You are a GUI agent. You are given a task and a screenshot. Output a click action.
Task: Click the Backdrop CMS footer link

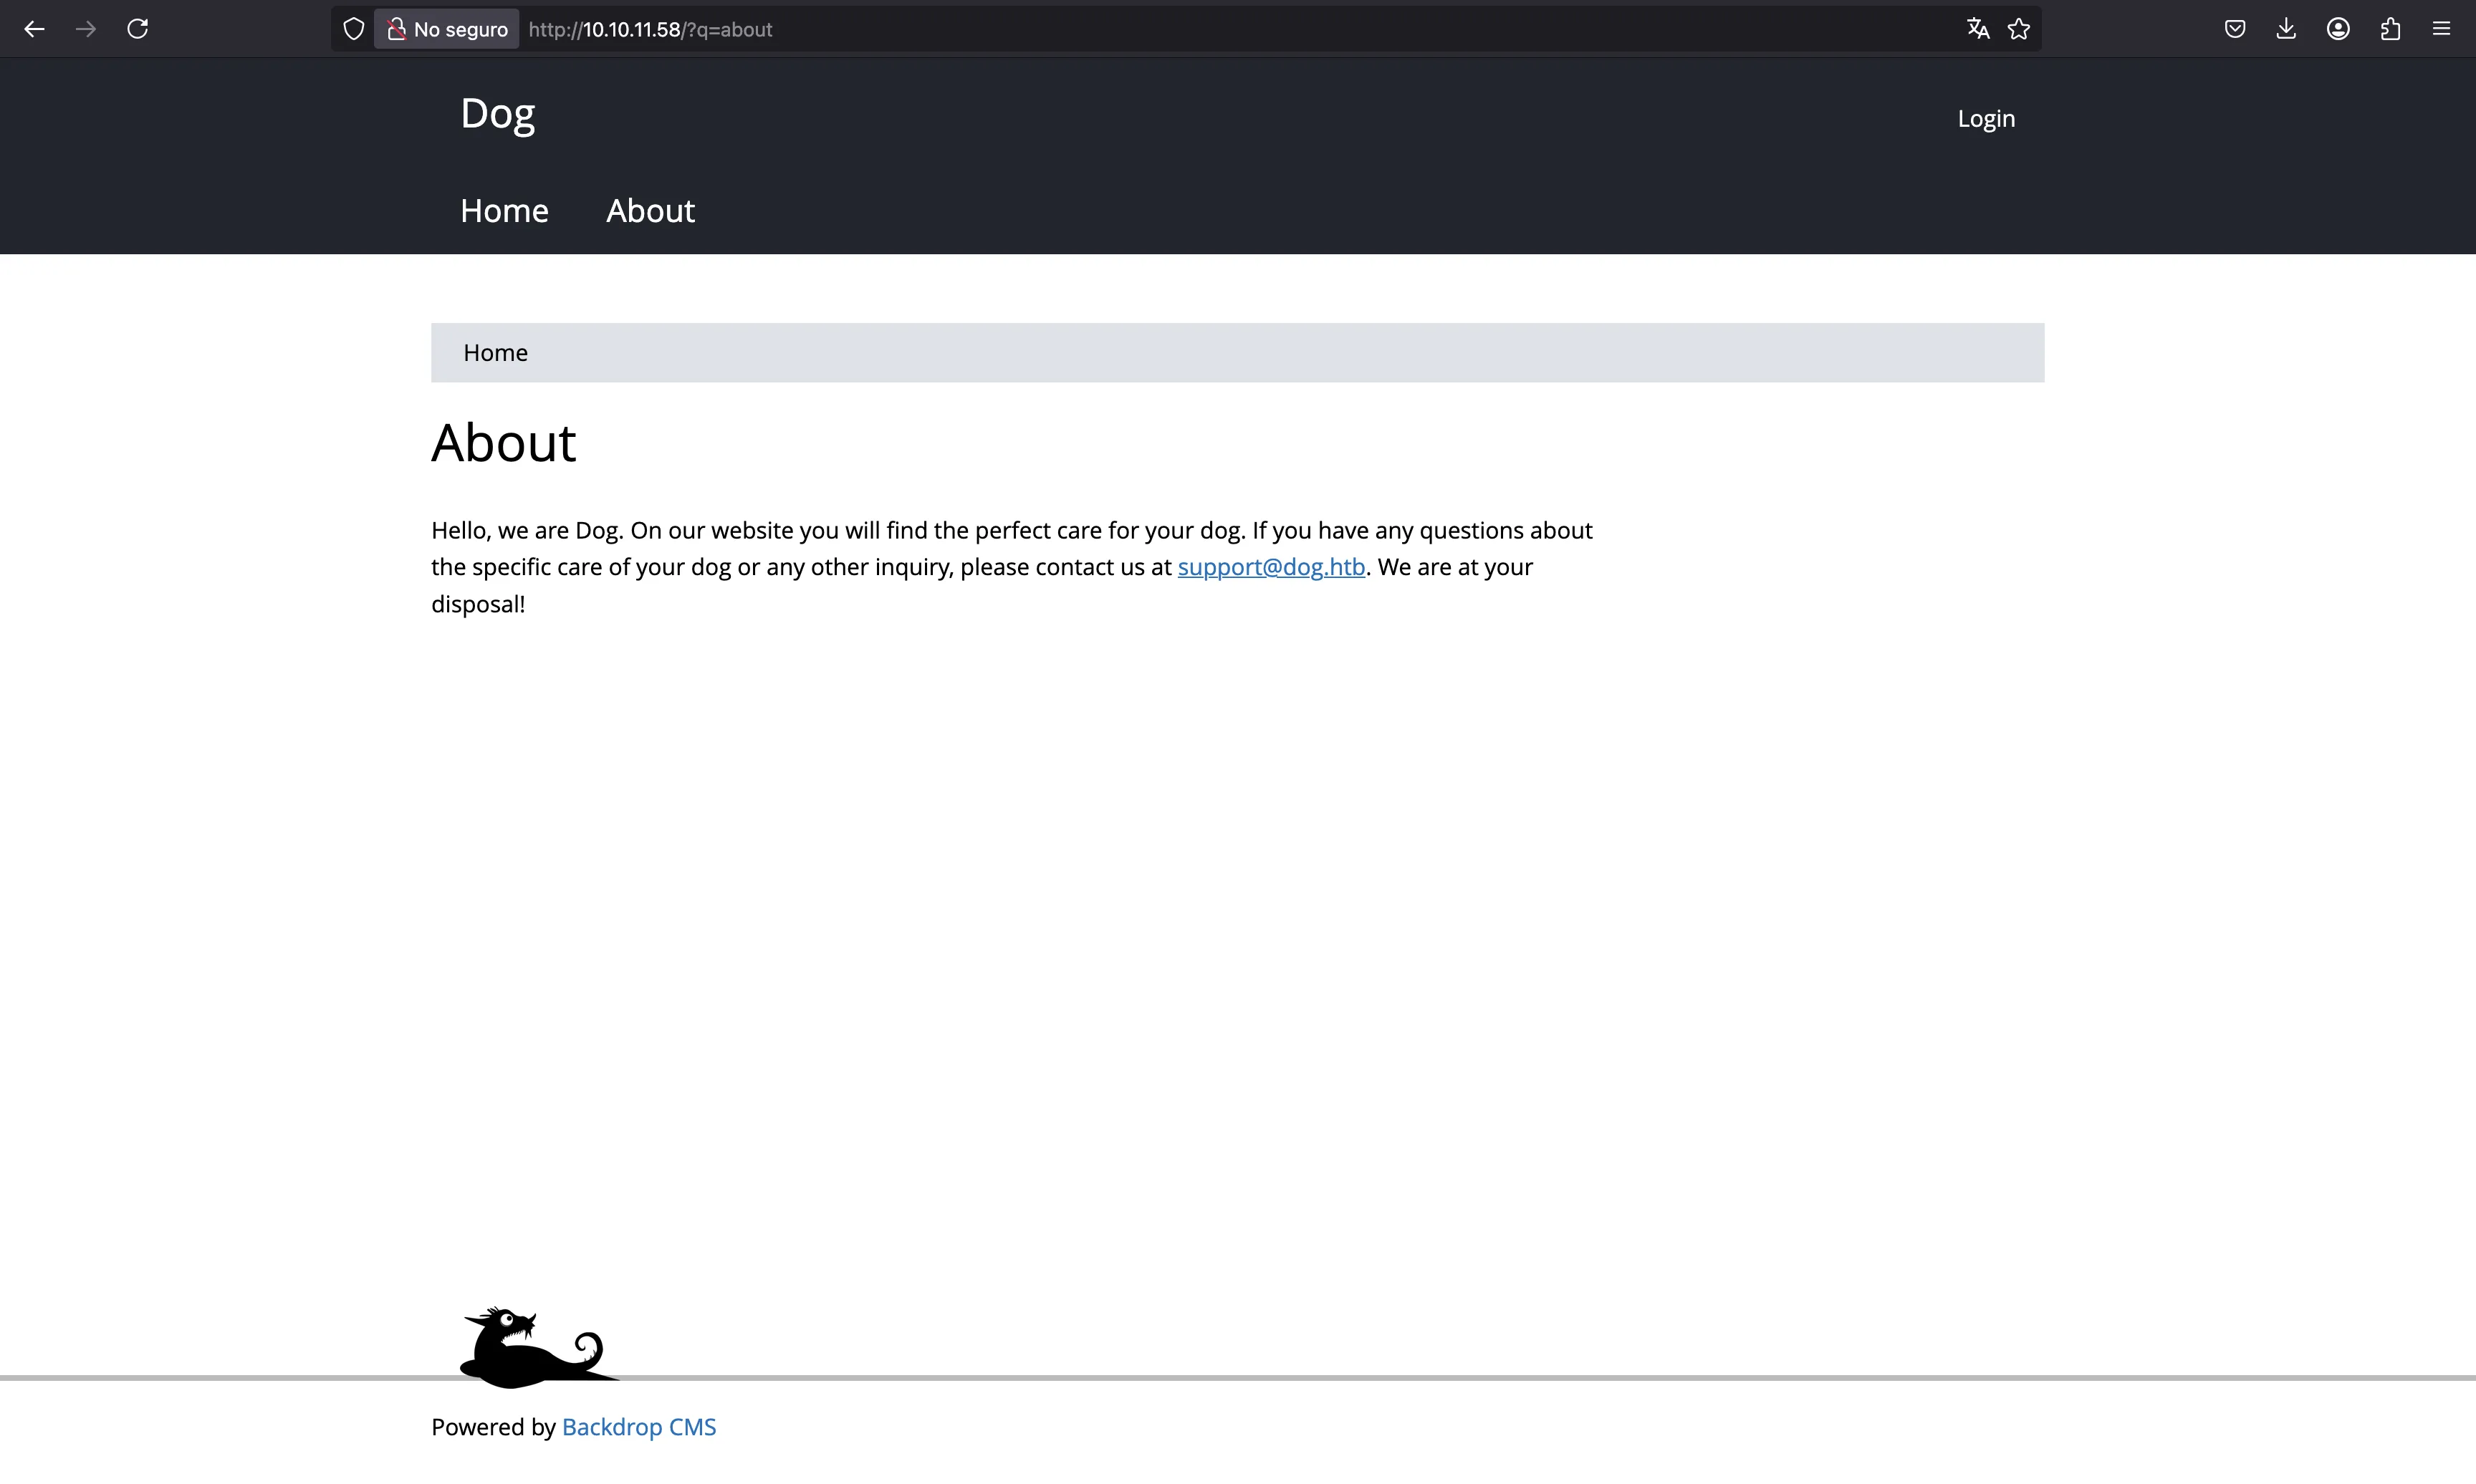[639, 1427]
